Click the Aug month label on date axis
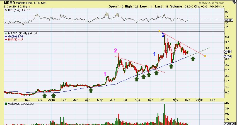The width and height of the screenshot is (237, 125). pyautogui.click(x=137, y=100)
